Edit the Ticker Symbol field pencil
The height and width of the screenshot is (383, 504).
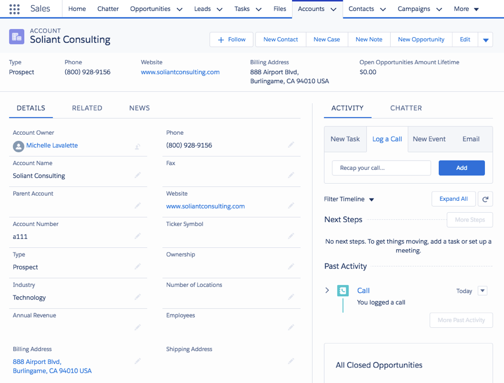coord(291,236)
